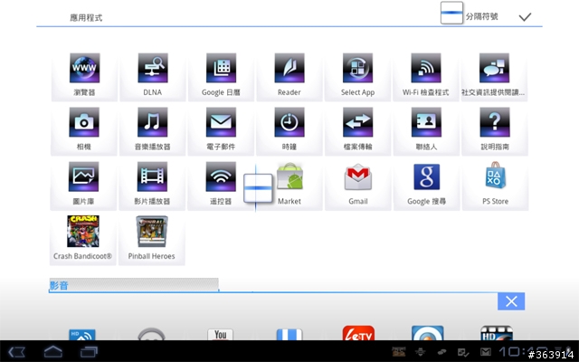
Task: Delete the 影音 group with X button
Action: pos(511,301)
